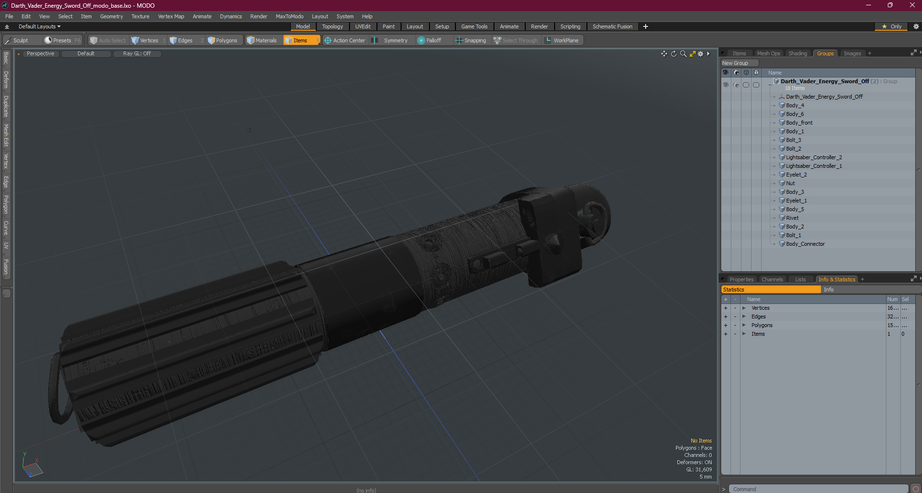Expand the Items statistics row

[744, 334]
